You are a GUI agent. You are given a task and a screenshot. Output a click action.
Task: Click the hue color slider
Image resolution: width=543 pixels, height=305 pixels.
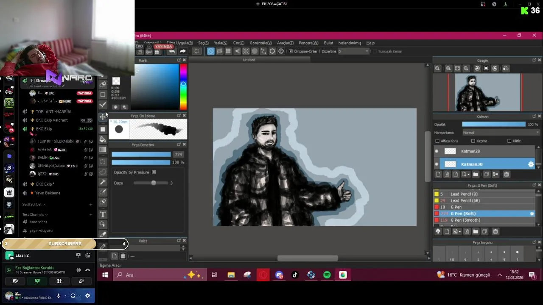(183, 87)
